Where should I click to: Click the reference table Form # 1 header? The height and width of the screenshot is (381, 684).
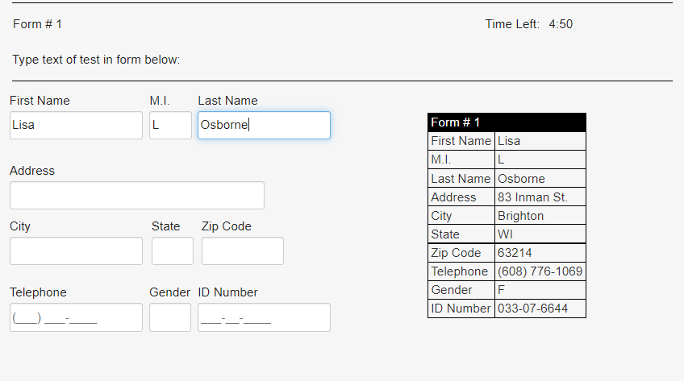click(507, 122)
